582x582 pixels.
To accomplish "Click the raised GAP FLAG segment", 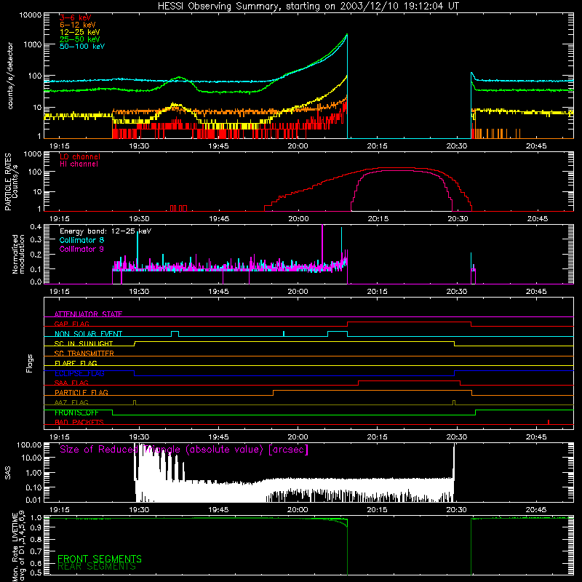I will coord(409,322).
